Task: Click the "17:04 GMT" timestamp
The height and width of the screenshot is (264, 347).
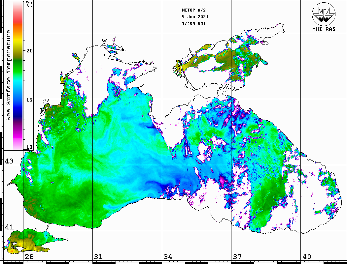Action: pyautogui.click(x=194, y=23)
